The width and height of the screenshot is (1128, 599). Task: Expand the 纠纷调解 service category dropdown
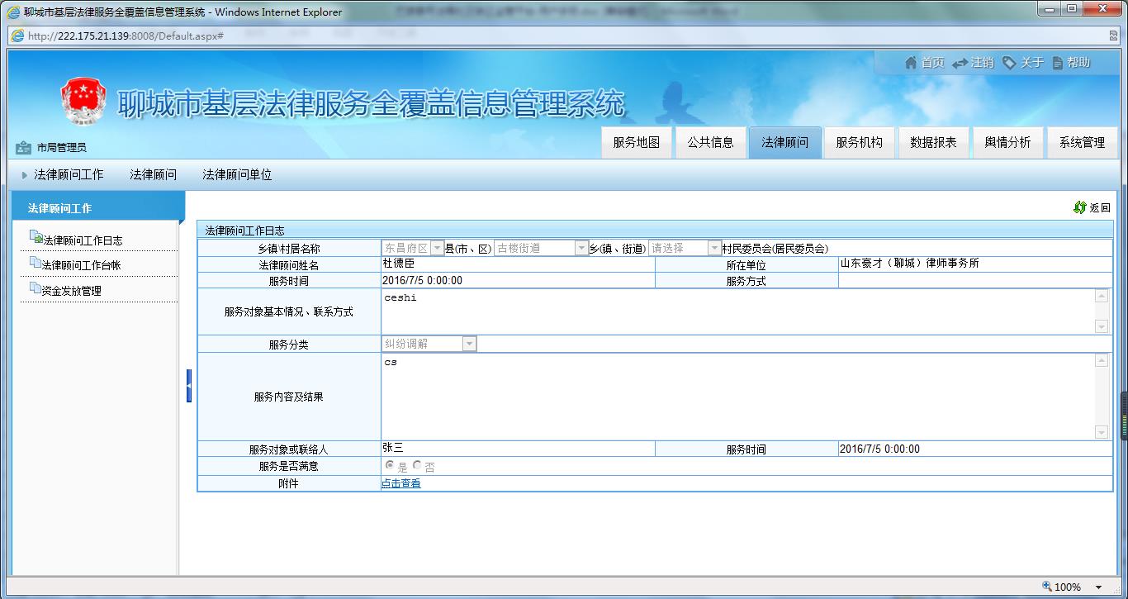pos(469,344)
